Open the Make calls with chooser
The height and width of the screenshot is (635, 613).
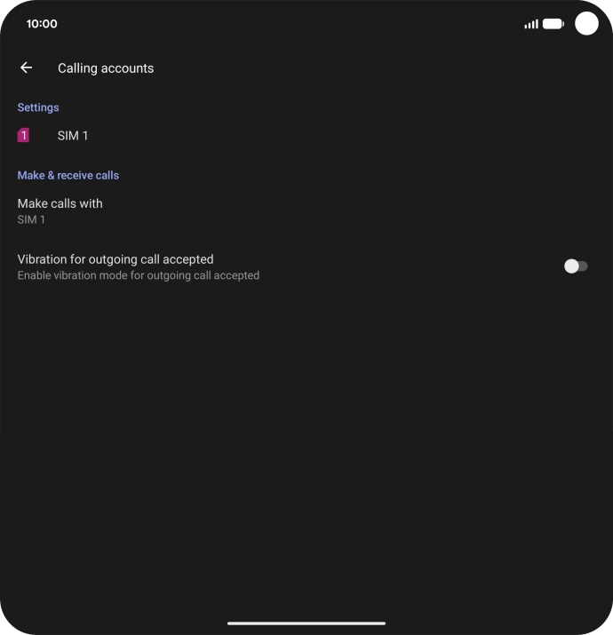(306, 211)
